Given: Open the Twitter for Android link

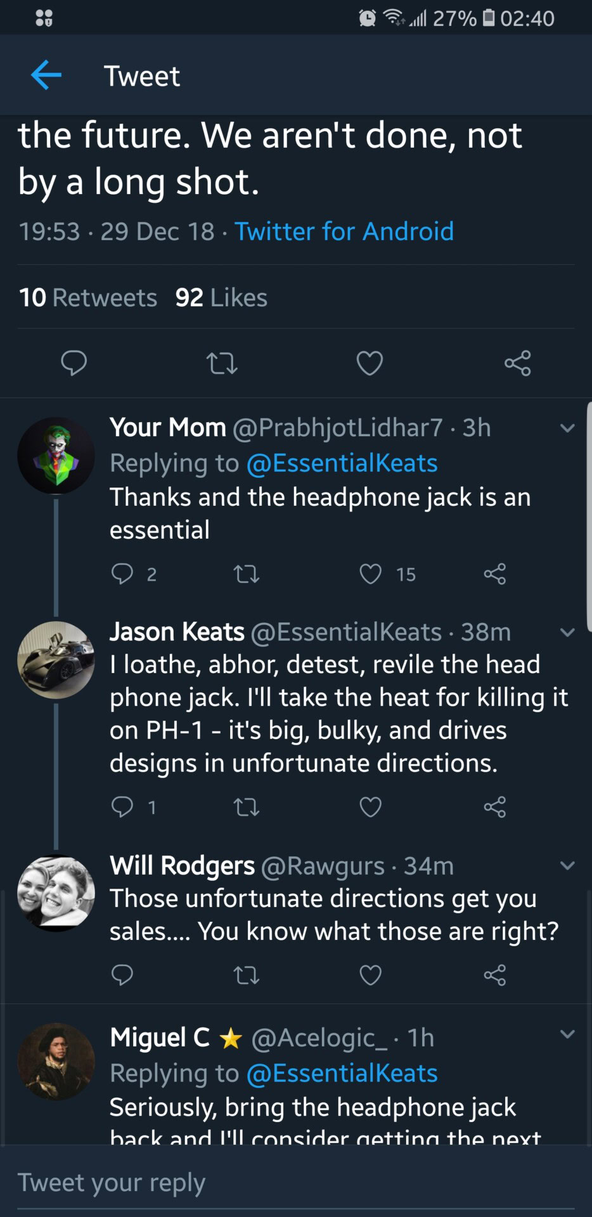Looking at the screenshot, I should (344, 231).
